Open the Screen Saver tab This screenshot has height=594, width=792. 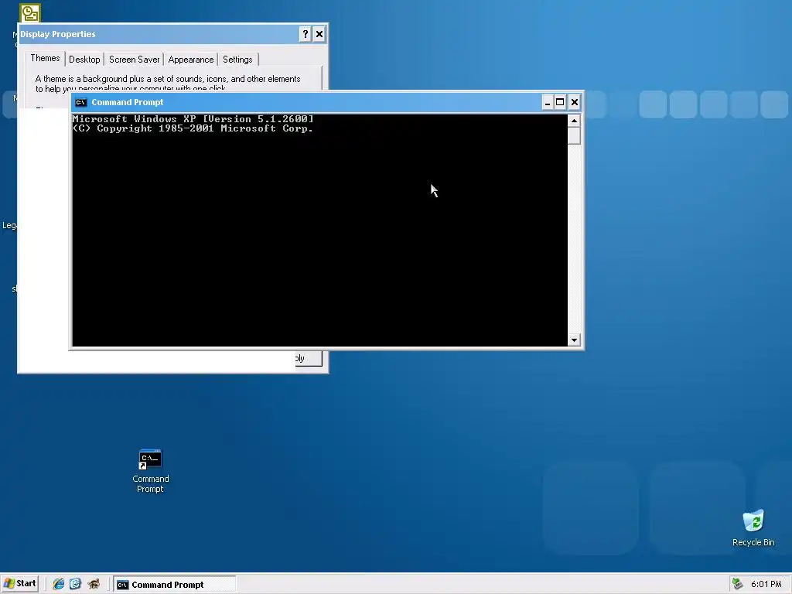tap(134, 60)
